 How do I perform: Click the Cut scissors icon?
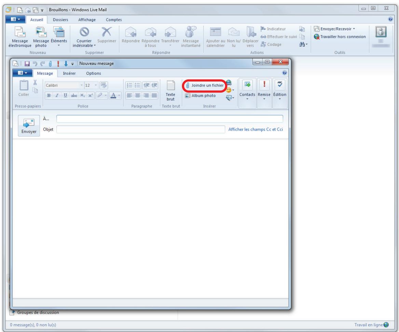[35, 82]
